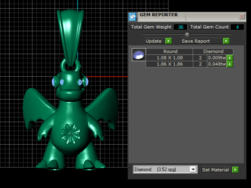Close the Gem Reporter panel

pos(242,17)
